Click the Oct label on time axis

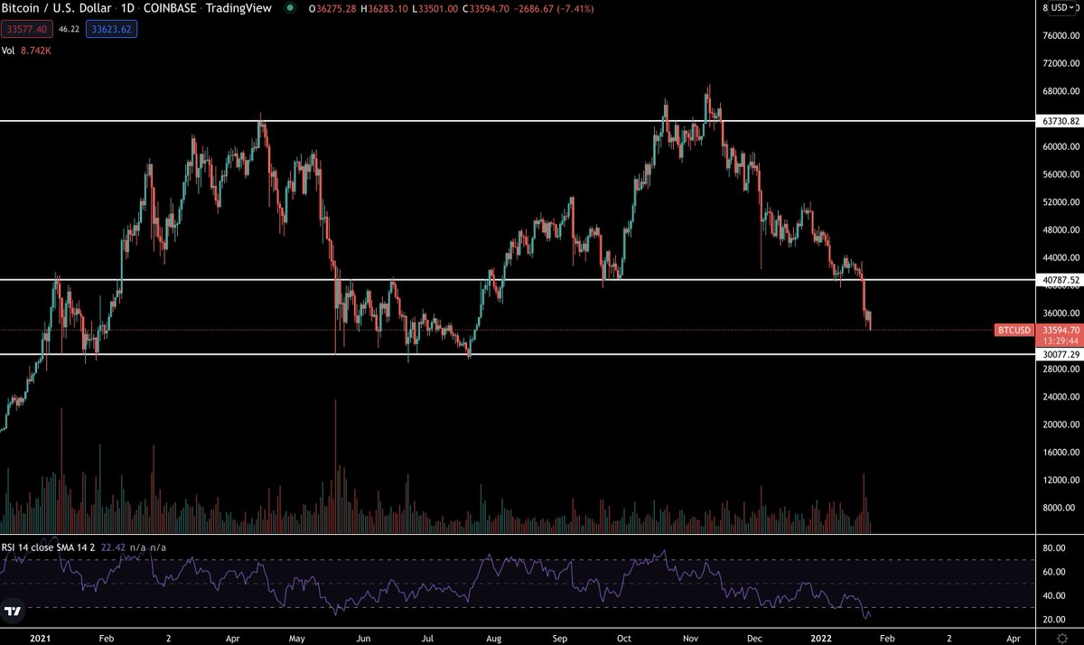pyautogui.click(x=624, y=637)
